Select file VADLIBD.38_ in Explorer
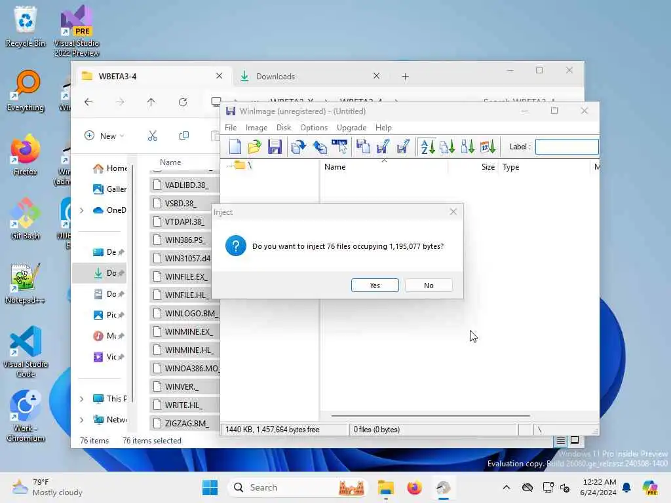This screenshot has width=671, height=503. 185,185
